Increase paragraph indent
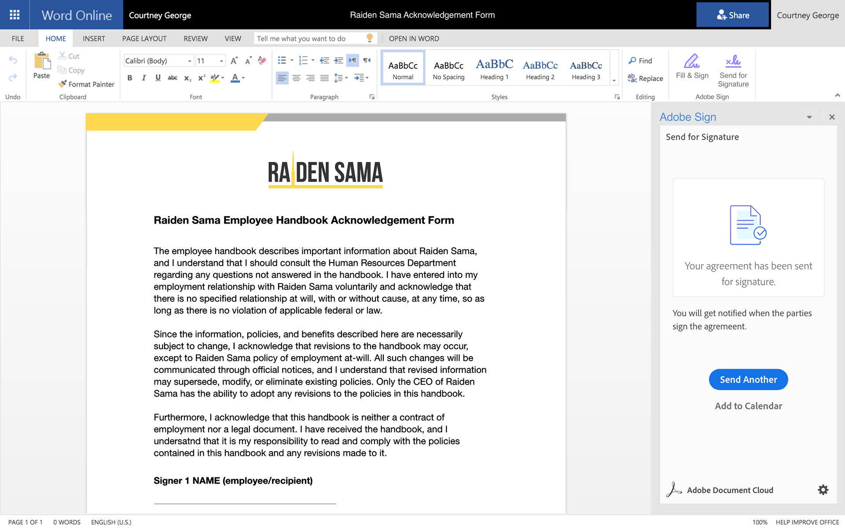 pyautogui.click(x=338, y=60)
